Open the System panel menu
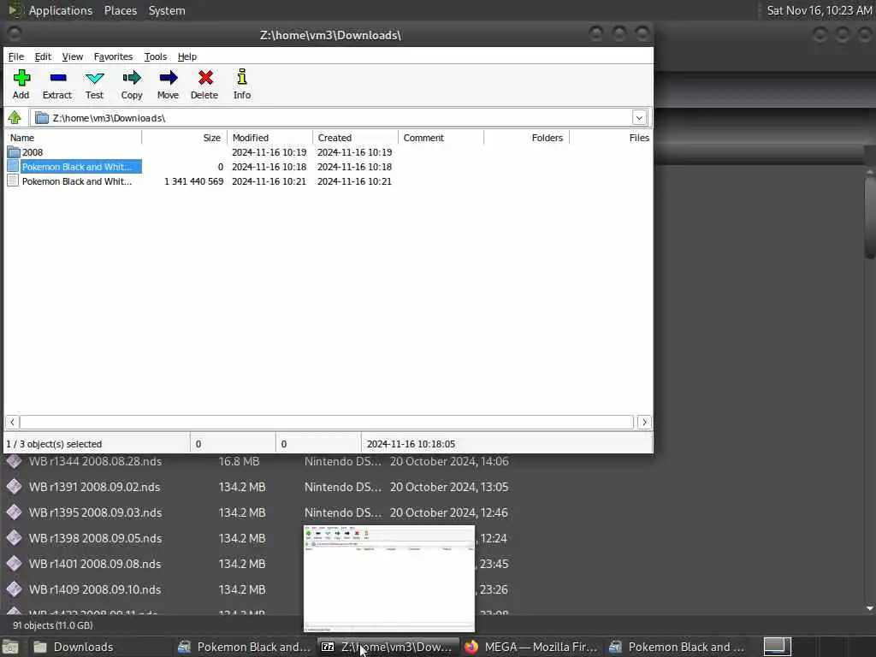The image size is (876, 657). point(167,10)
